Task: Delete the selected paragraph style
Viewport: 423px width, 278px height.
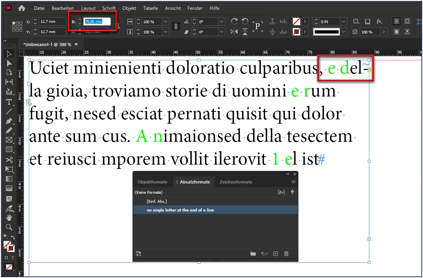Action: (x=286, y=254)
